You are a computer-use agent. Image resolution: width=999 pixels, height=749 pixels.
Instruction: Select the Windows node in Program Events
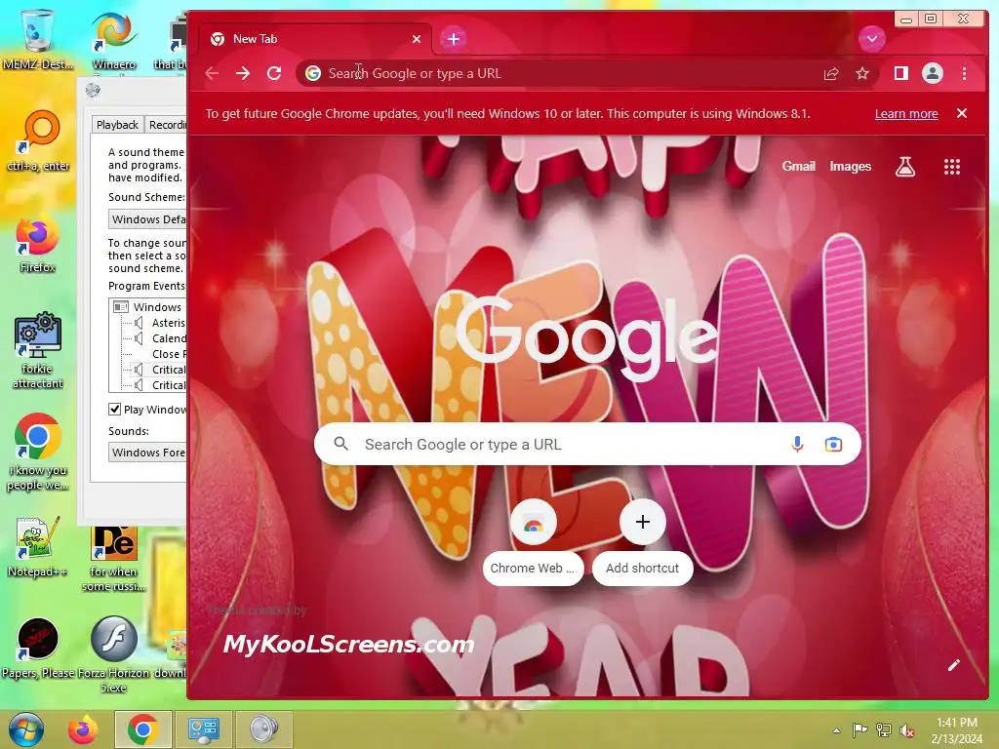point(149,307)
